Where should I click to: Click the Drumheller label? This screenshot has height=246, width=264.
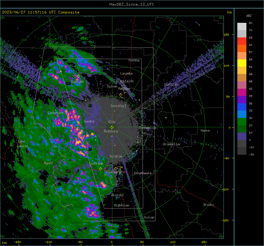click(172, 144)
